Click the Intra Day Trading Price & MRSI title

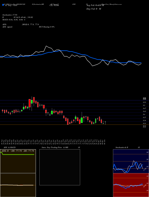pyautogui.click(x=61, y=147)
